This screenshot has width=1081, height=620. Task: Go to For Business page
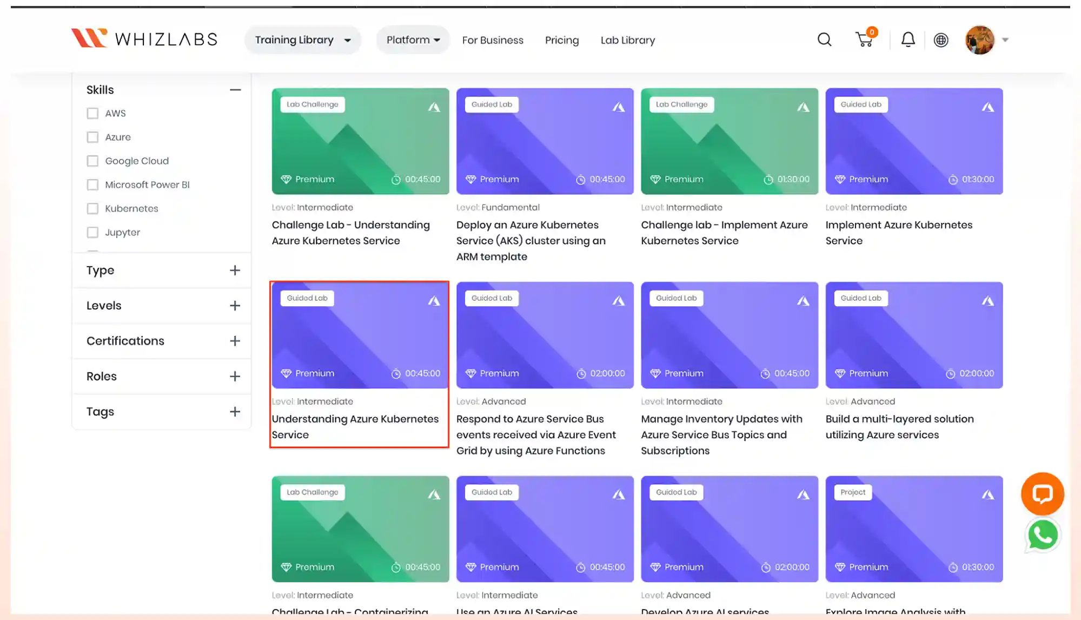pos(493,40)
